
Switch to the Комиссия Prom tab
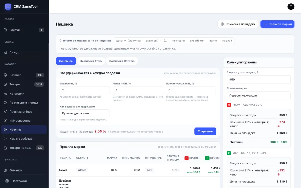91,61
